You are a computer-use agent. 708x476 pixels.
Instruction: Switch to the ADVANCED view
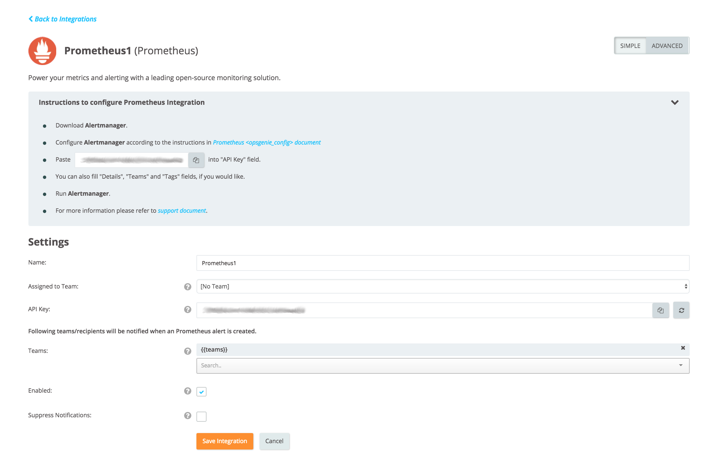pos(667,46)
